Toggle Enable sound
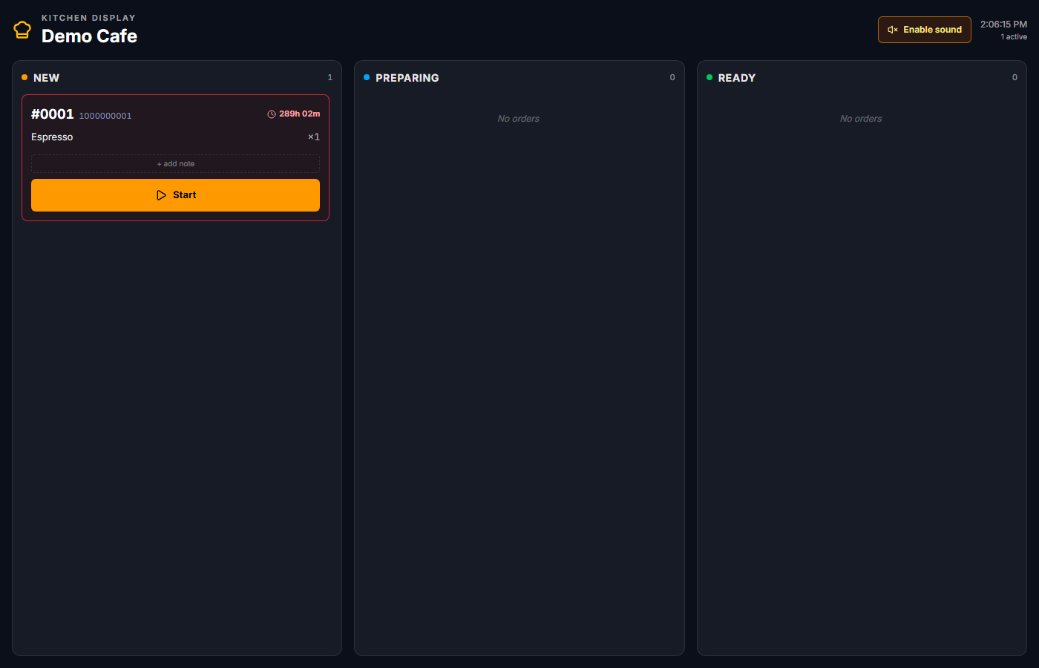Screen dimensions: 1039x668 (x=925, y=30)
